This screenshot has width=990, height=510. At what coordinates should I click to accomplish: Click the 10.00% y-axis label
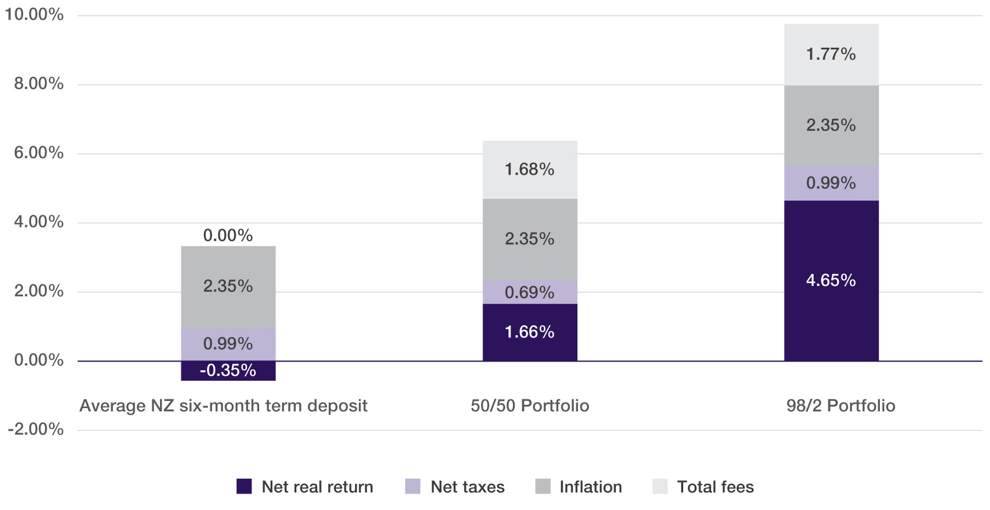34,15
